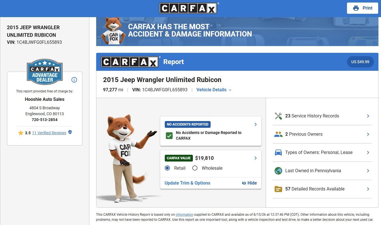Click the gold star rating icon
Viewport: 381px width, 225px height.
tap(21, 133)
